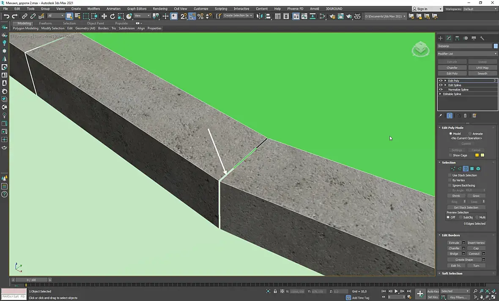Tick the Ignore Backfacing checkbox
The image size is (499, 301).
(x=450, y=185)
